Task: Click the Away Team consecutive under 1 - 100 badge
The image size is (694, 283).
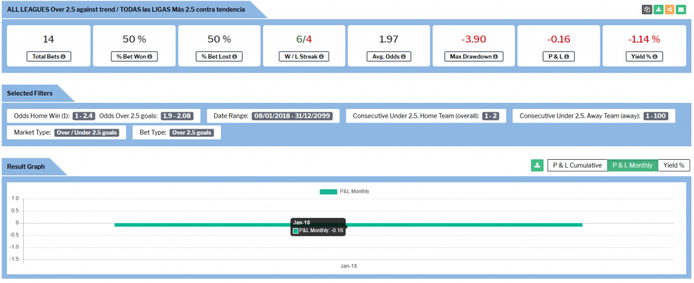Action: pos(657,116)
